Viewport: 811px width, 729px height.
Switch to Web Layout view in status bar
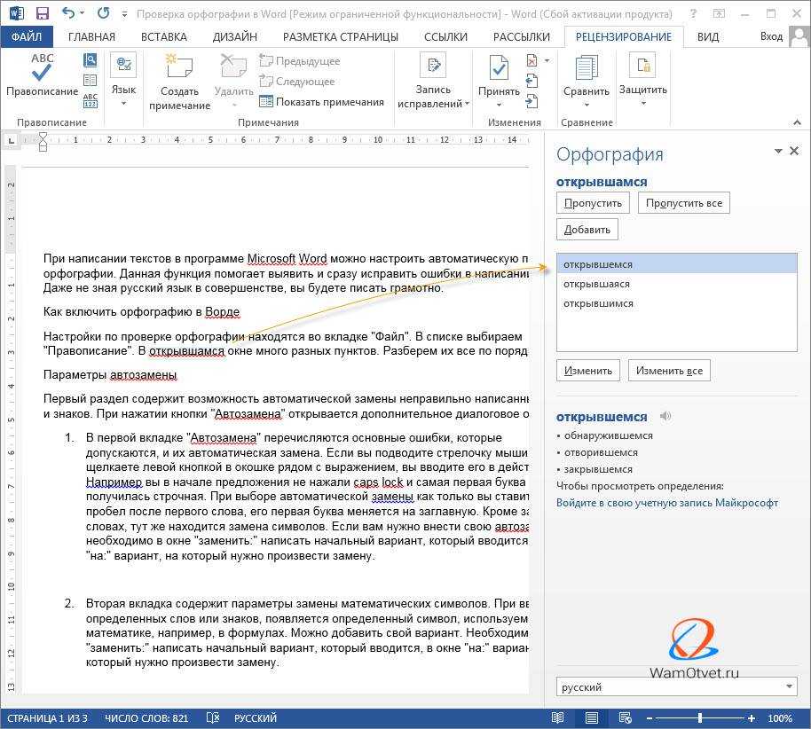[x=622, y=717]
